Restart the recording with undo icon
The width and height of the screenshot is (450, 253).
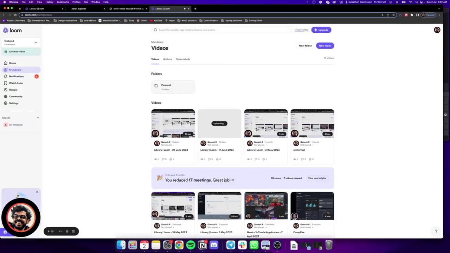coord(60,231)
